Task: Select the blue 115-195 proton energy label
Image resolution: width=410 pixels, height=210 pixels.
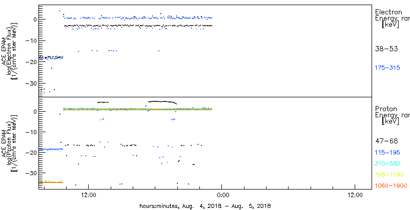Action: 387,153
